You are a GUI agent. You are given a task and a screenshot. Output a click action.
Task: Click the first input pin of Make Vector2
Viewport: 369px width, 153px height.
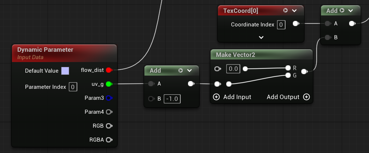[217, 69]
